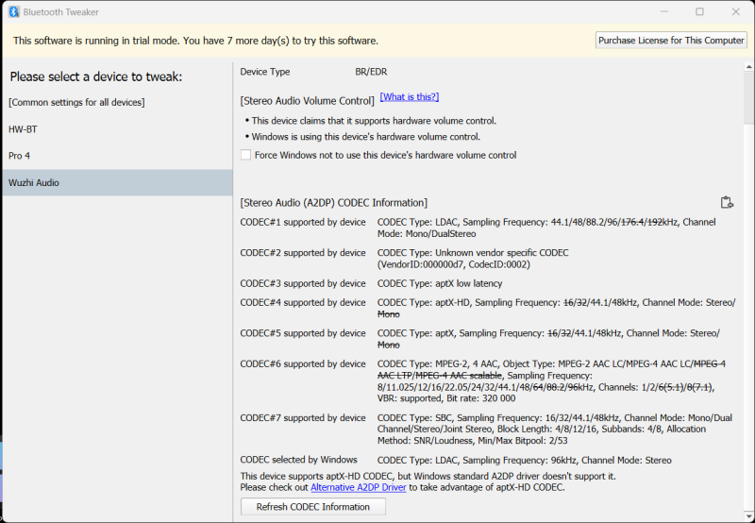The width and height of the screenshot is (755, 523).
Task: Click Refresh CODEC Information button
Action: click(313, 507)
